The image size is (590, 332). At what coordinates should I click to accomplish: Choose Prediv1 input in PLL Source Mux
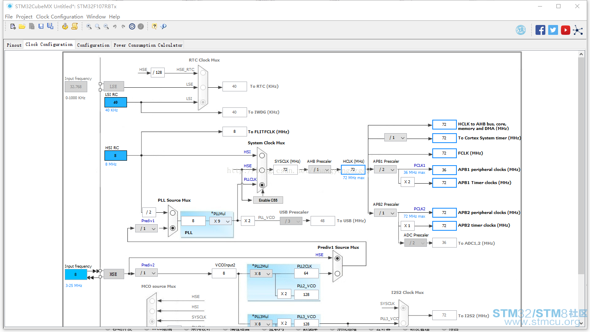(172, 227)
